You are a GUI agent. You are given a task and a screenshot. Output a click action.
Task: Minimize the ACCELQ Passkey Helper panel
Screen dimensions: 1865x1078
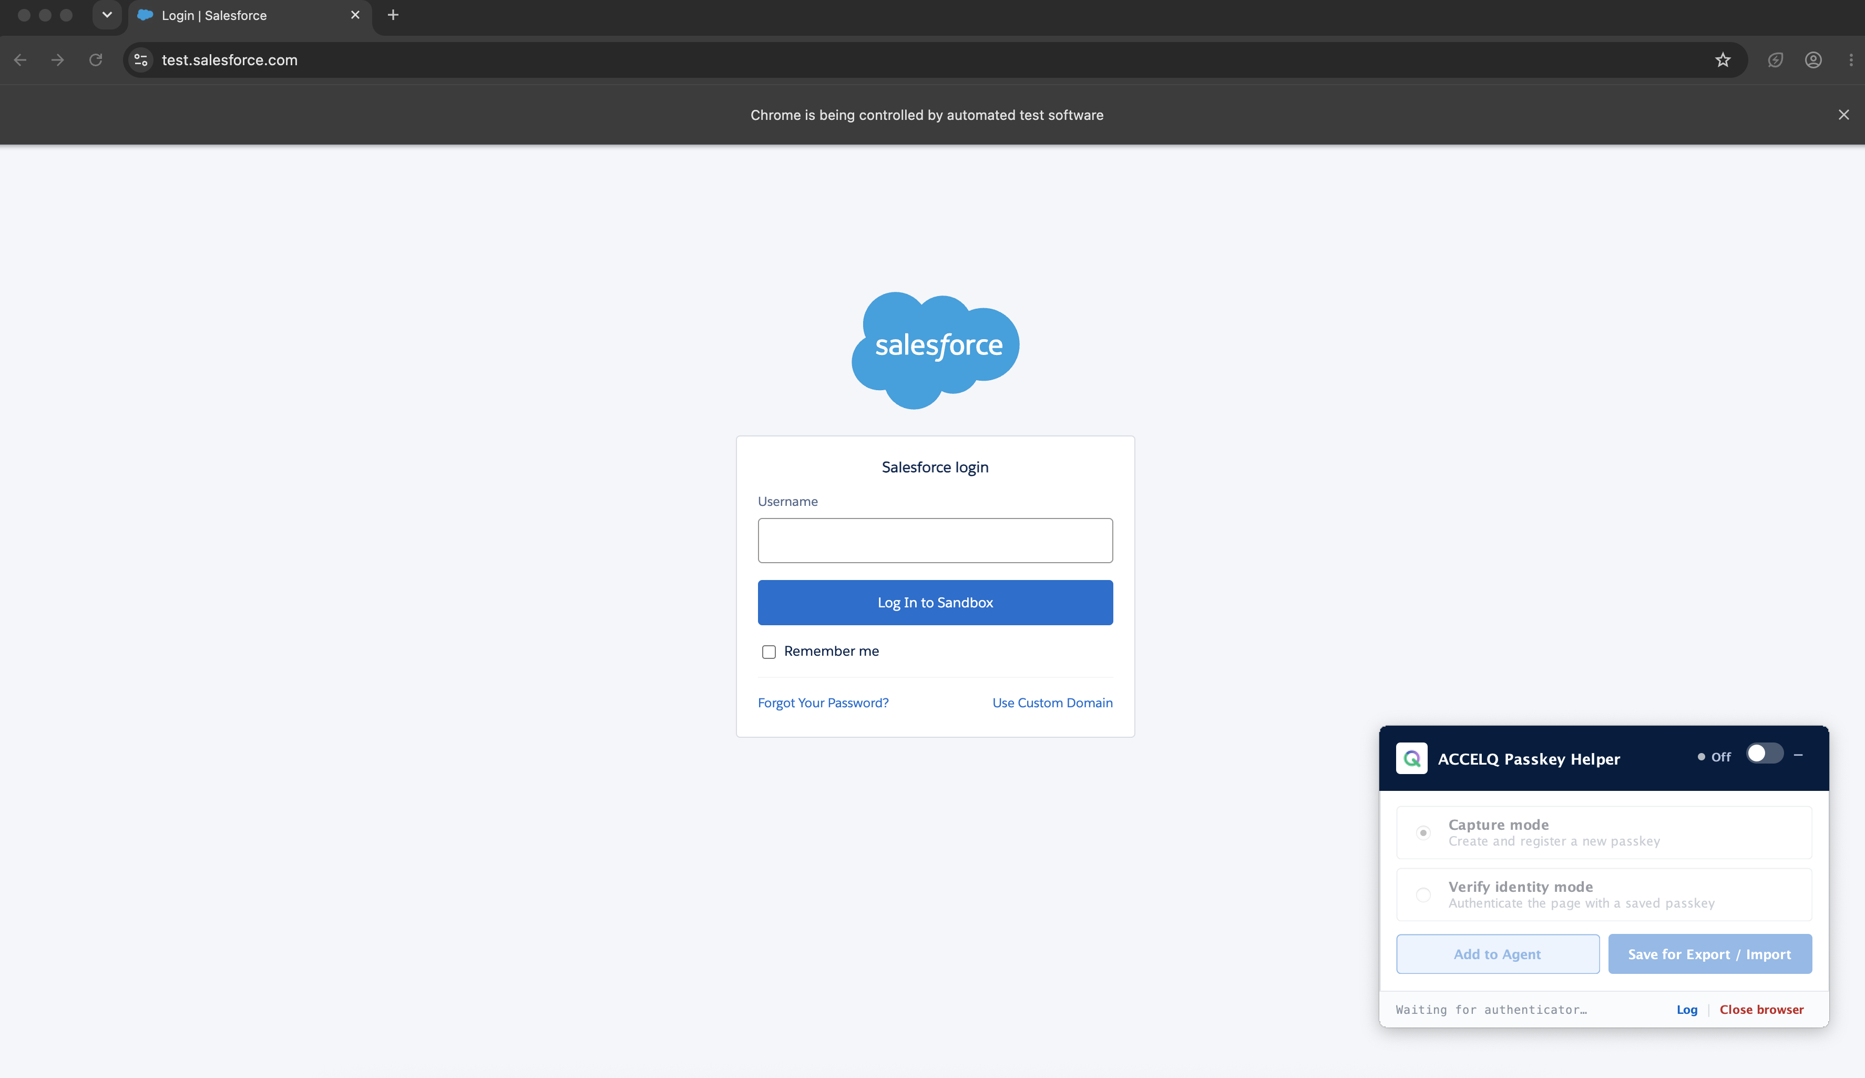(x=1798, y=755)
